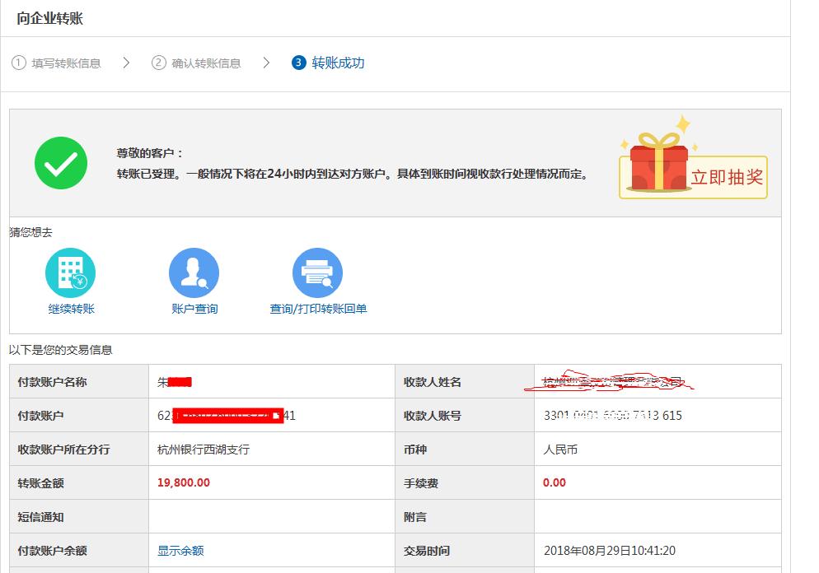Click the green success checkmark icon
Viewport: 819px width, 573px height.
point(61,163)
